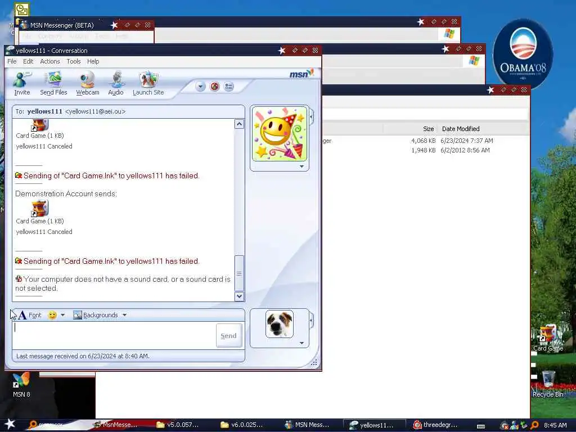Click the Recycle Bin desktop icon
576x432 pixels.
click(548, 384)
